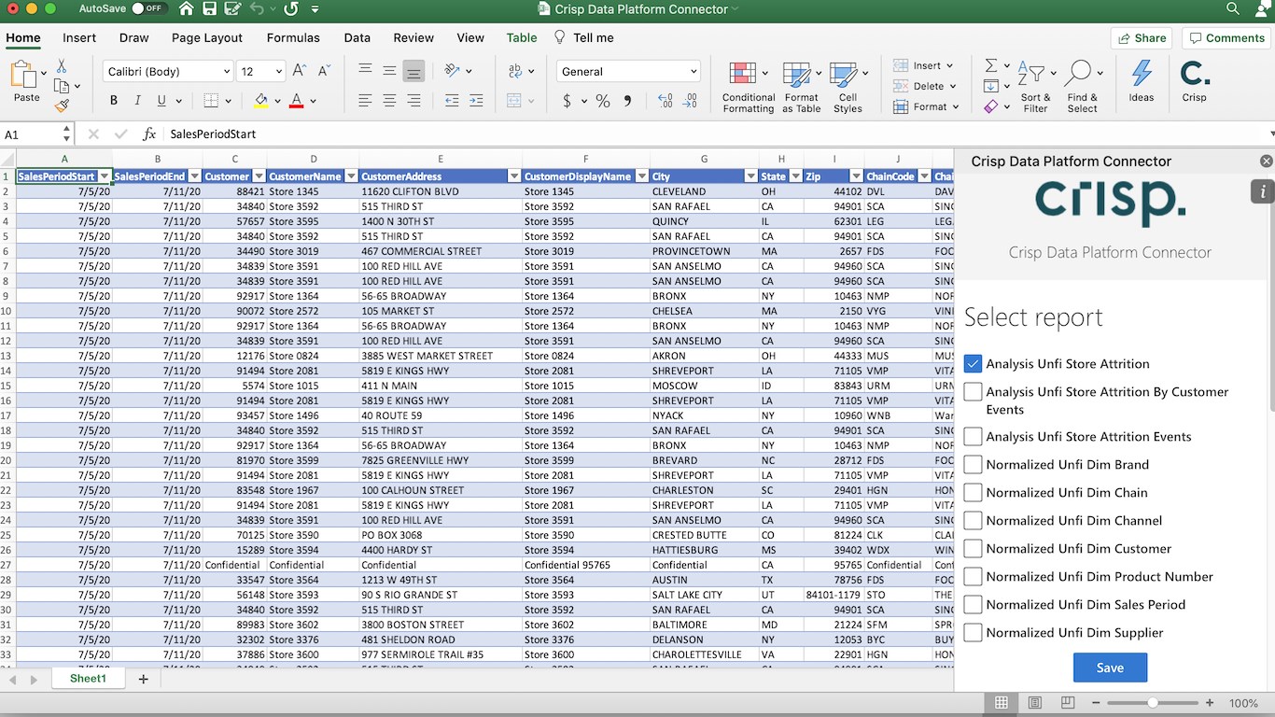Image resolution: width=1275 pixels, height=717 pixels.
Task: Enable Normalized Unfi Dim Brand report
Action: pyautogui.click(x=973, y=464)
